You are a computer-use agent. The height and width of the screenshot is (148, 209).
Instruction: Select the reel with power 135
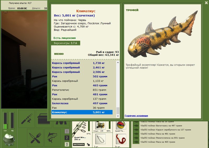[101, 126]
